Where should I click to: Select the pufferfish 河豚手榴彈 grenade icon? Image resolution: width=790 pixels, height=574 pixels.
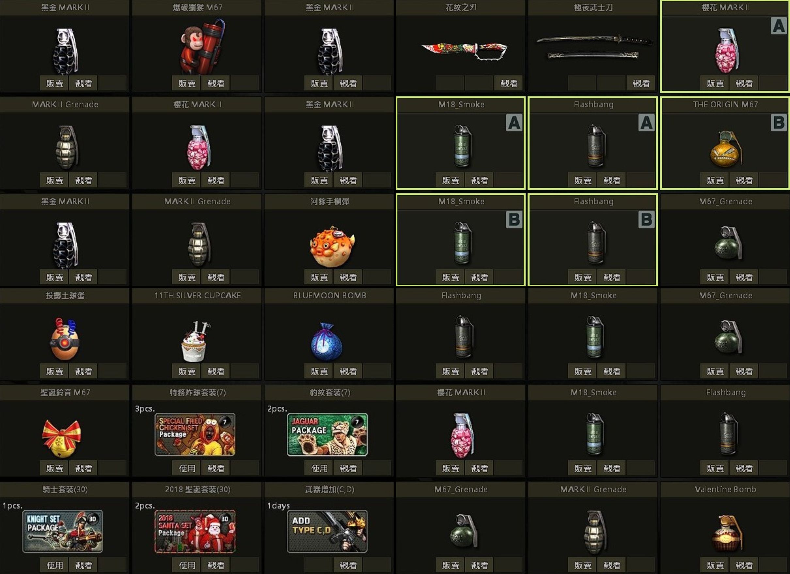332,246
